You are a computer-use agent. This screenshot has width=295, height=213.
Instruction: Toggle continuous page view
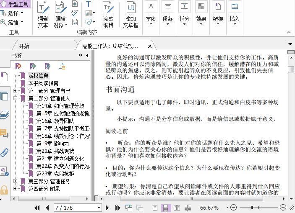coord(166,208)
